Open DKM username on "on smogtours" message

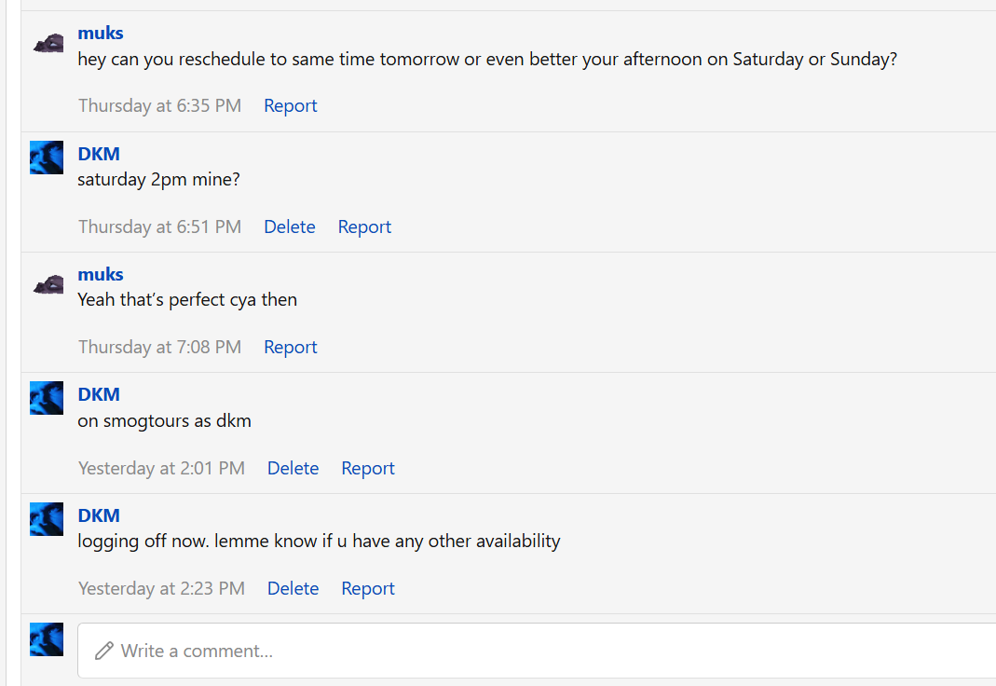tap(99, 394)
